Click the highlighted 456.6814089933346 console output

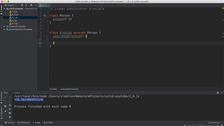coord(29,100)
